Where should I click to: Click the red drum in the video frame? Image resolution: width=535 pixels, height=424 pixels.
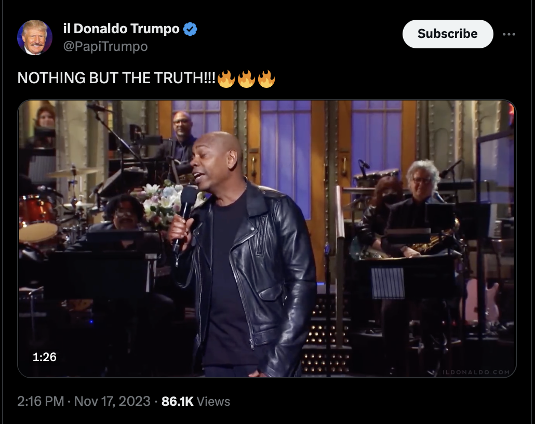coord(37,218)
